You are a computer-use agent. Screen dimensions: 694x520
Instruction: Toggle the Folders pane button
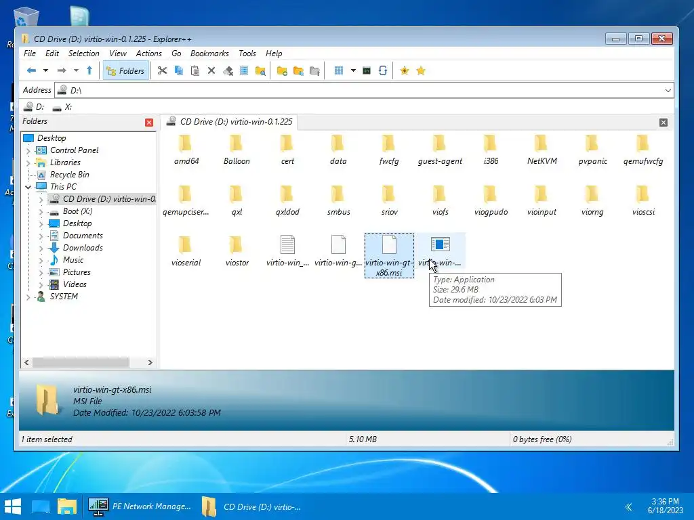125,70
